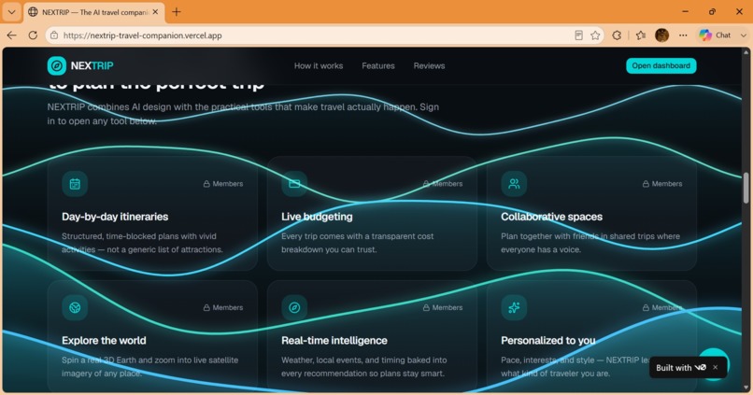753x395 pixels.
Task: Go back with the browser back arrow
Action: click(11, 35)
